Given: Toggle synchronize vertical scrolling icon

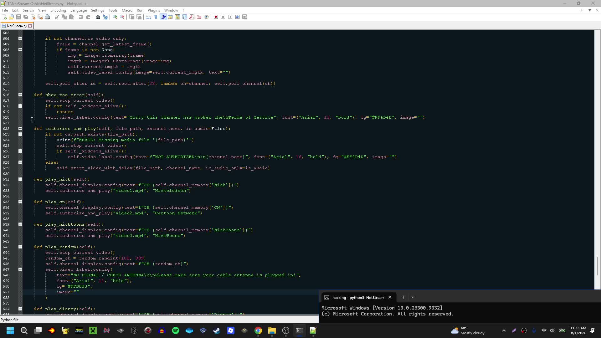Looking at the screenshot, I should [132, 17].
